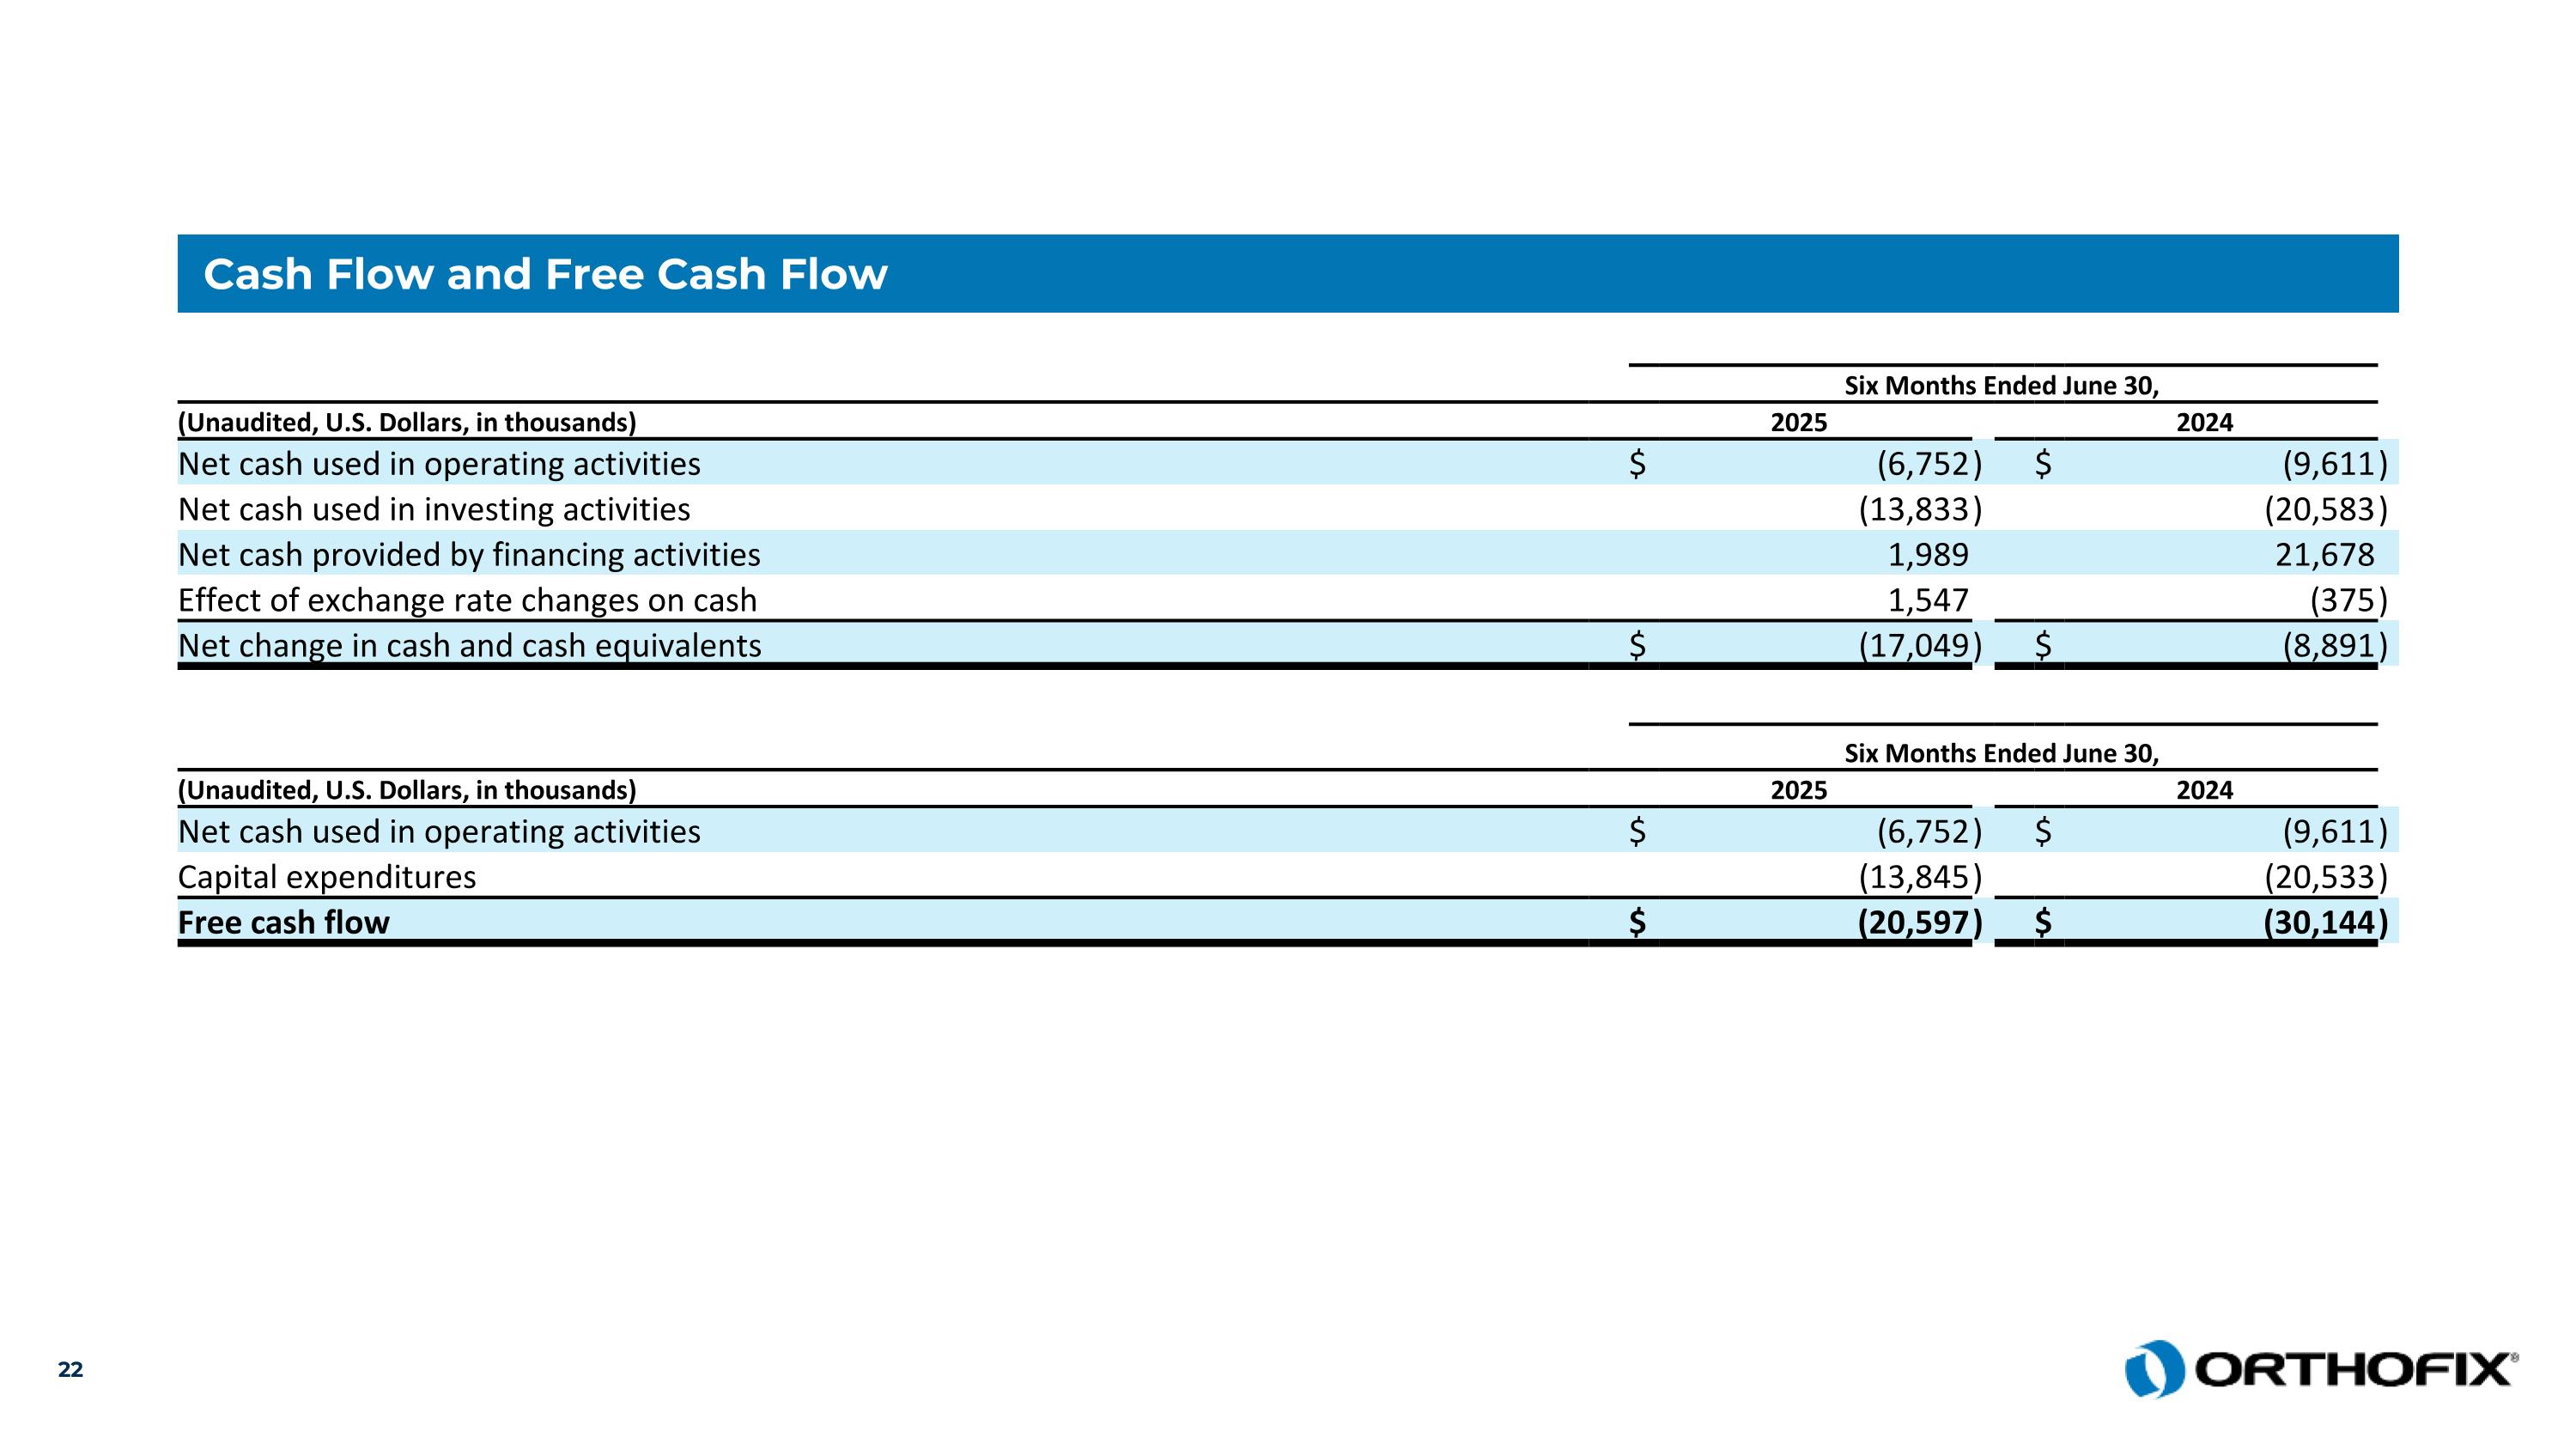Screen dimensions: 2576x1449
Task: Select the 21,678 financing activities value
Action: 2324,555
